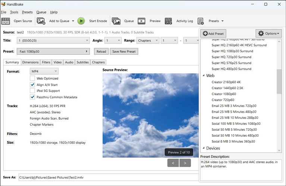This screenshot has width=286, height=186.
Task: Select Email 25 MB 10 Minutes 288p30
Action: pos(235,118)
